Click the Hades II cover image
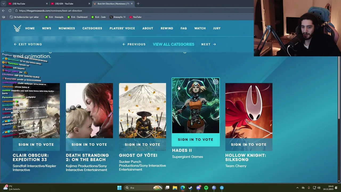 point(196,106)
